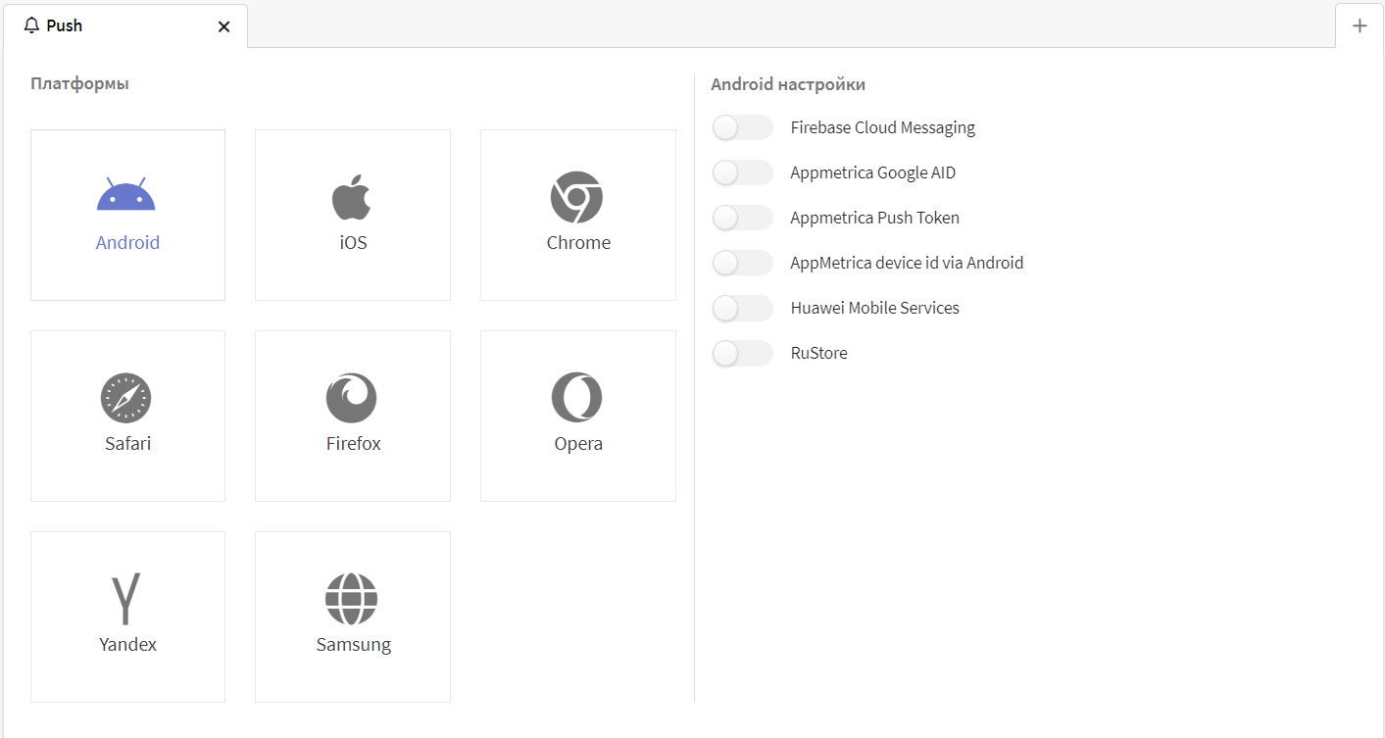Select the Android platform icon
The height and width of the screenshot is (738, 1385).
pos(126,195)
